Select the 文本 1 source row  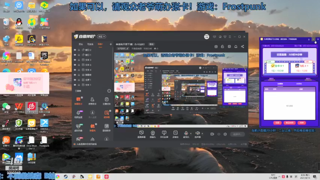point(92,85)
